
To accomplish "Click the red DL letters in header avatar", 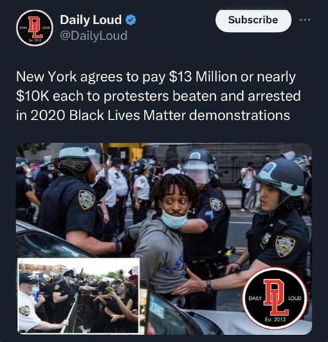I will click(x=35, y=28).
